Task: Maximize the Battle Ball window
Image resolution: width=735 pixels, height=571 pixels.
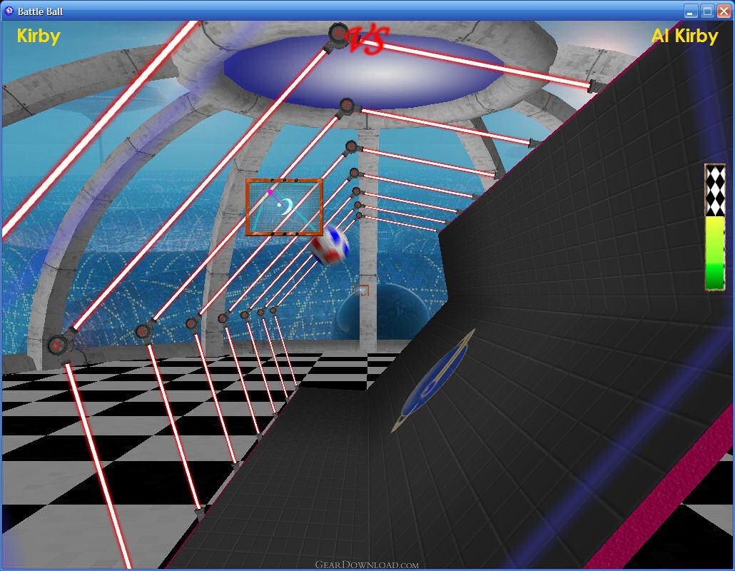Action: click(x=707, y=11)
